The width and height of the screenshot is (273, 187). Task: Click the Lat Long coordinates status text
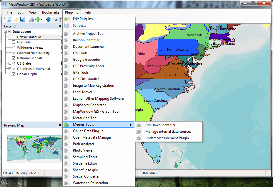tap(21, 173)
